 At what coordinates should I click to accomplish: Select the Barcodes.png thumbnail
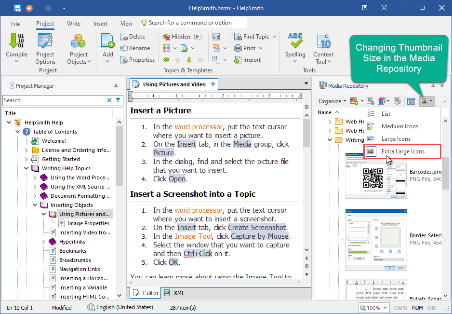coord(376,176)
